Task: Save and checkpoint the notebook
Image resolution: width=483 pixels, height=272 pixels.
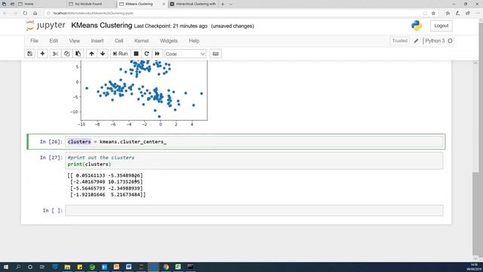Action: coord(30,54)
